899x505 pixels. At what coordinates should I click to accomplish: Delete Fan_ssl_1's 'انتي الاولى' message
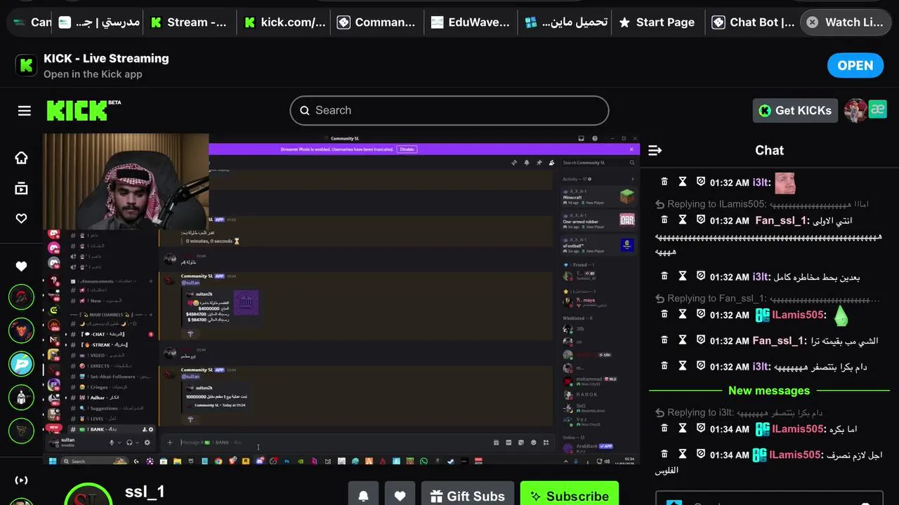click(664, 220)
